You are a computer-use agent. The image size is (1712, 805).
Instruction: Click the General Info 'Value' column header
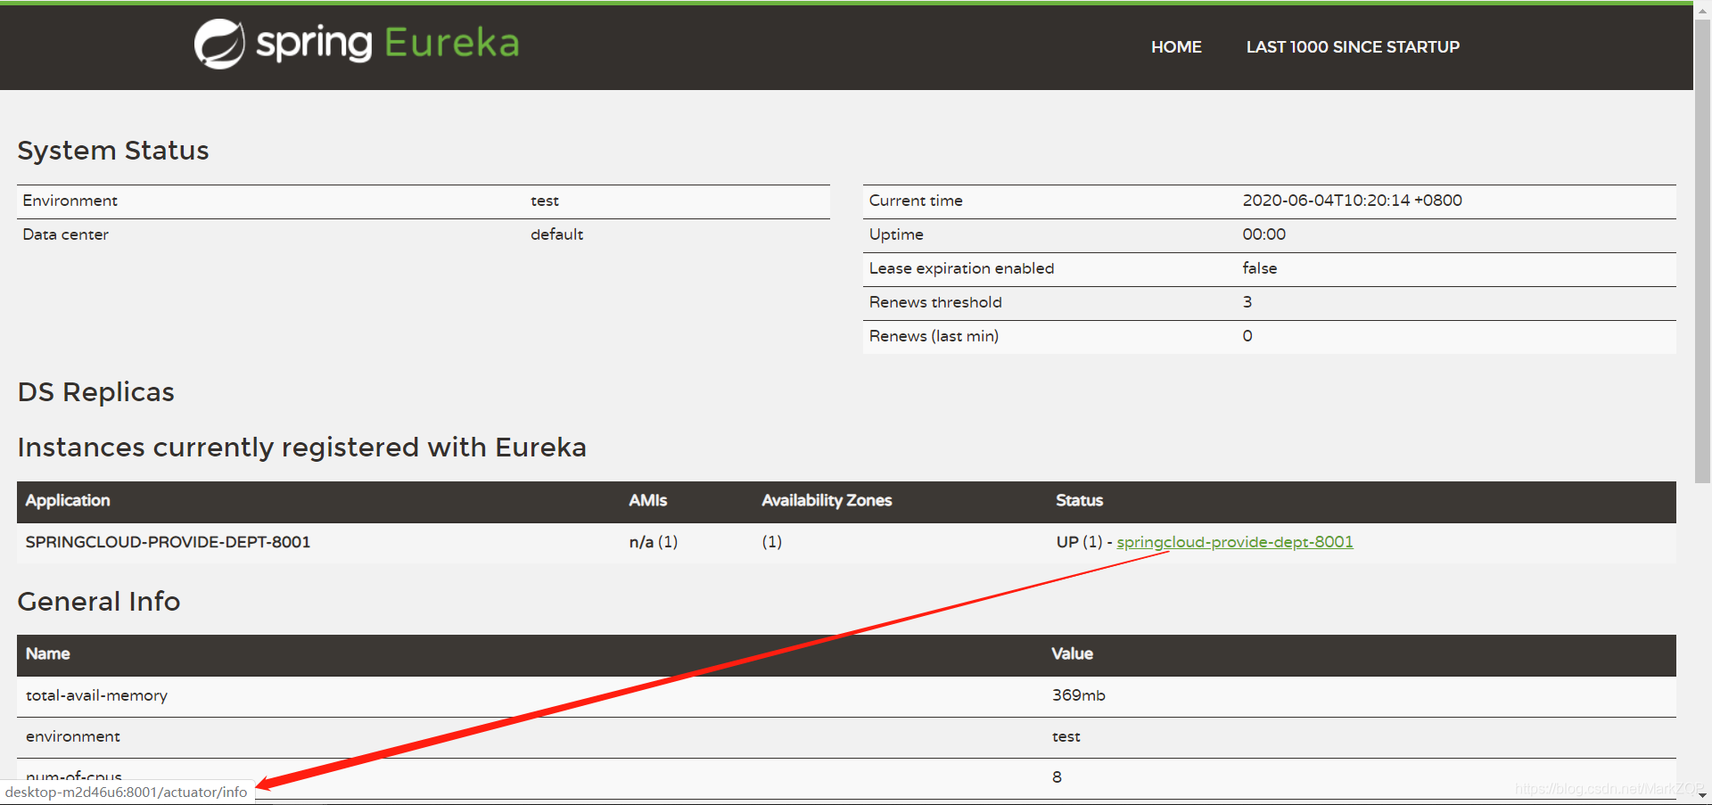click(x=1072, y=654)
